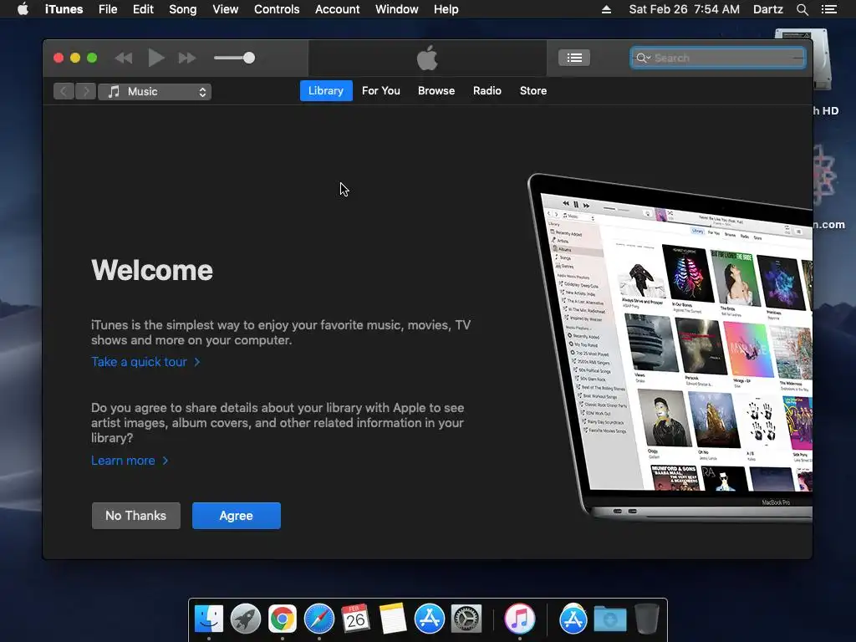Viewport: 856px width, 642px height.
Task: Open Google Chrome from the Dock
Action: [283, 619]
